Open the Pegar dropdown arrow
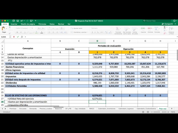178x133 pixels. (x=7, y=29)
